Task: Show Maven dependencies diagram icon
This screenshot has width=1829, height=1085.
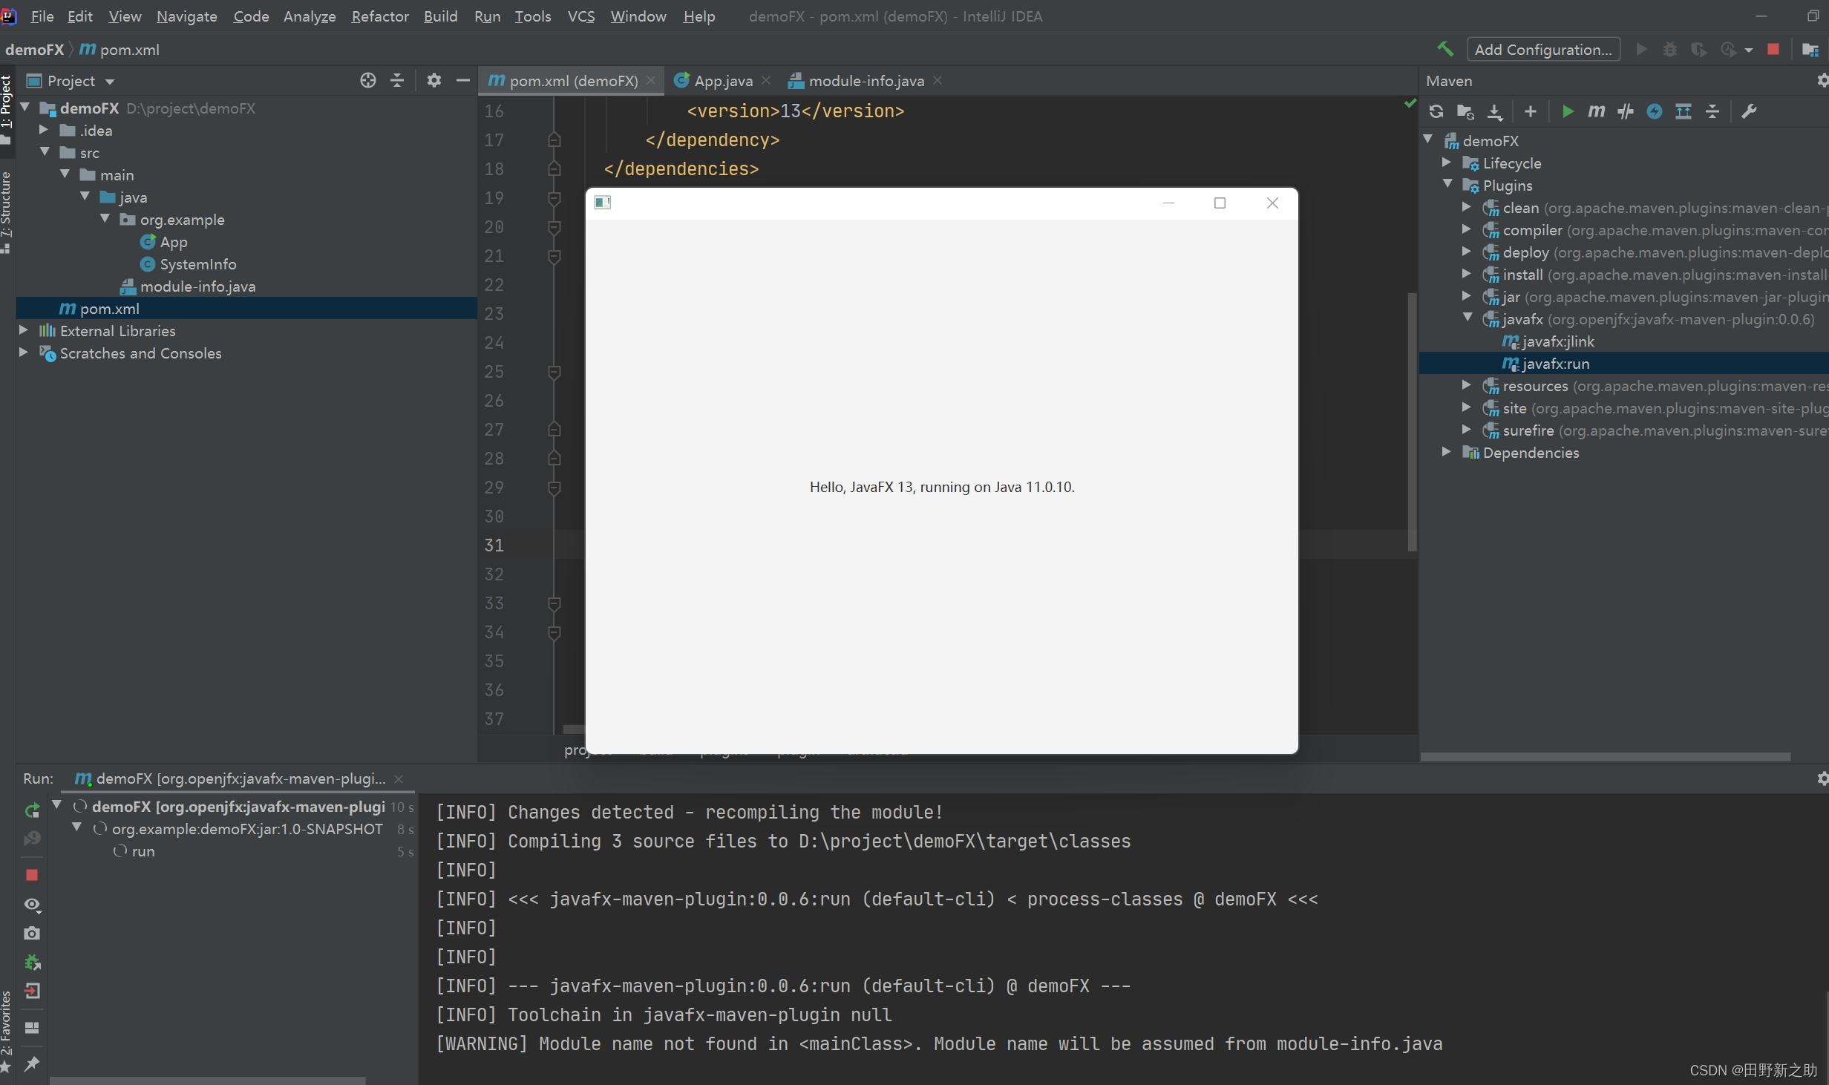Action: [x=1684, y=111]
